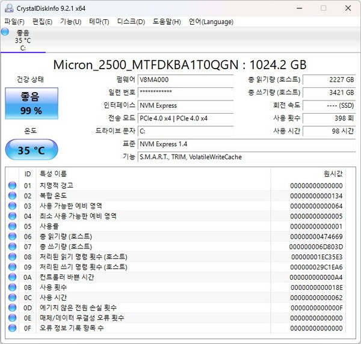The height and width of the screenshot is (344, 361).
Task: Open the 파일(F) menu
Action: click(x=14, y=22)
